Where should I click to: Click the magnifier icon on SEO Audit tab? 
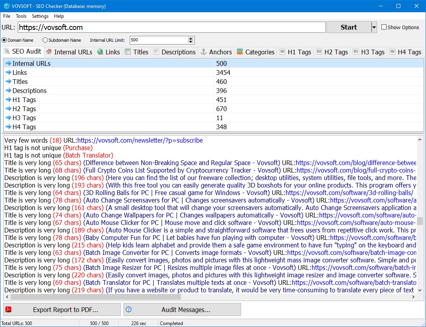7,51
